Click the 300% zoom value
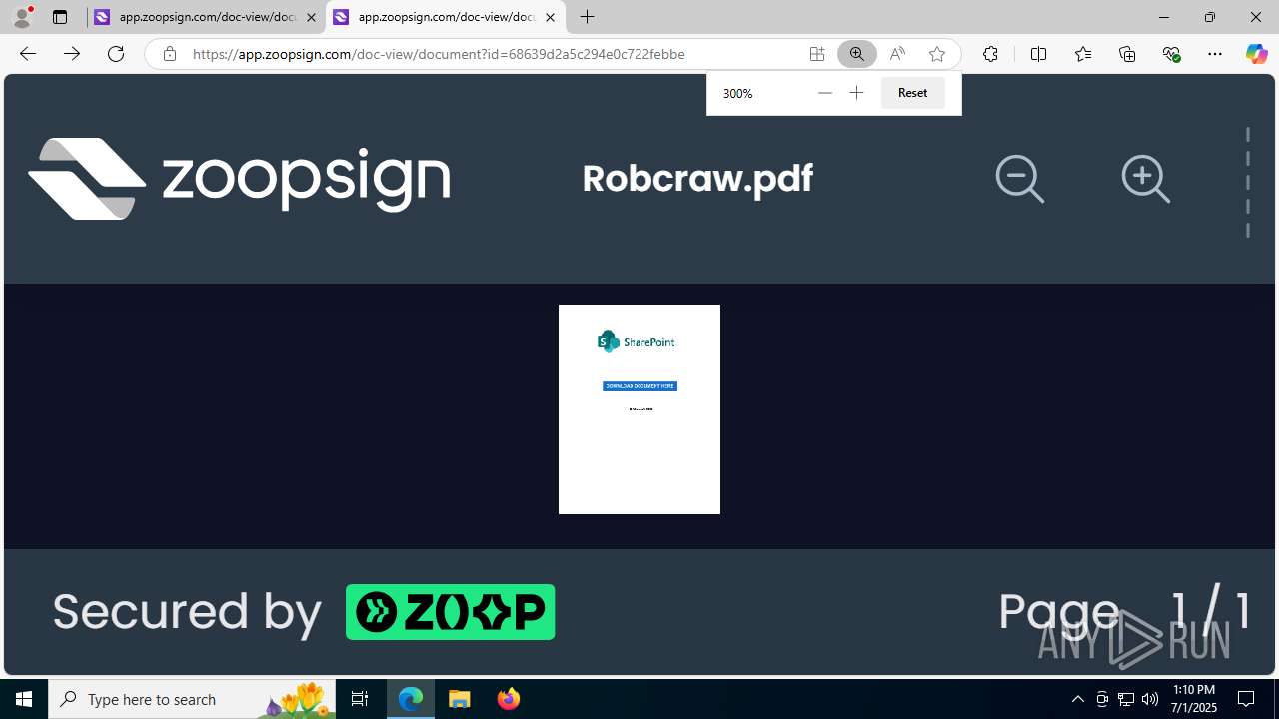This screenshot has height=719, width=1279. [x=737, y=93]
